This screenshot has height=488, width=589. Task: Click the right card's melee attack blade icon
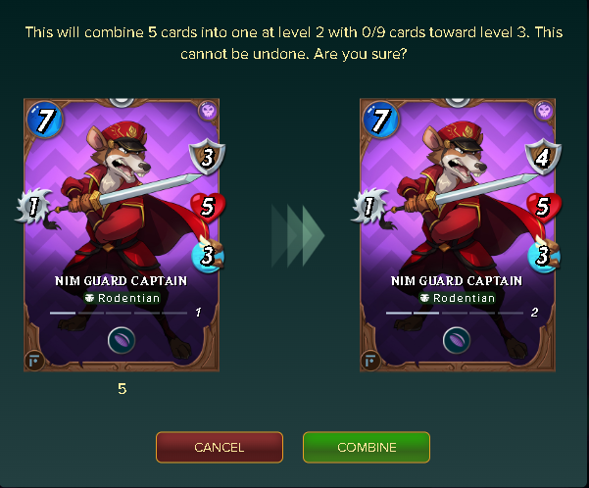tap(369, 206)
